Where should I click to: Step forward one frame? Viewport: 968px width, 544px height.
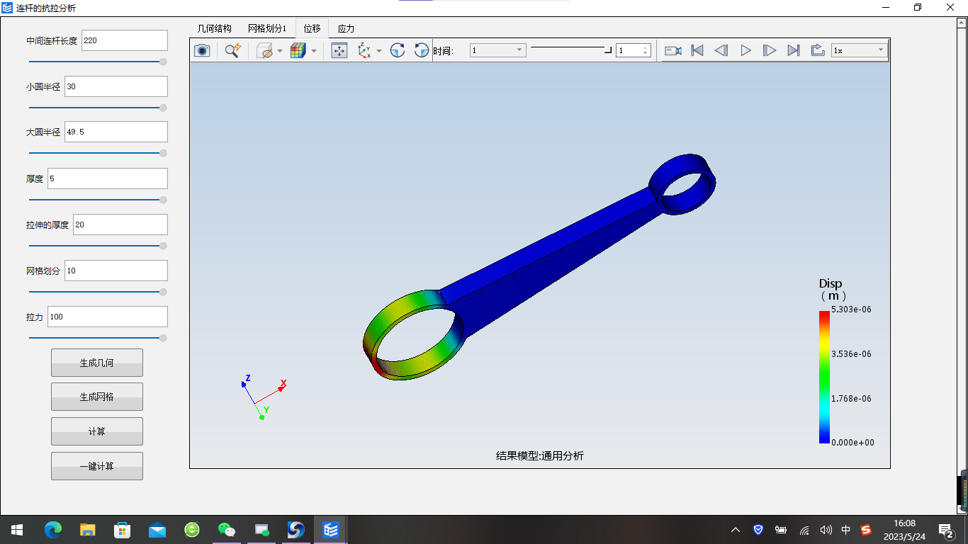pos(770,50)
